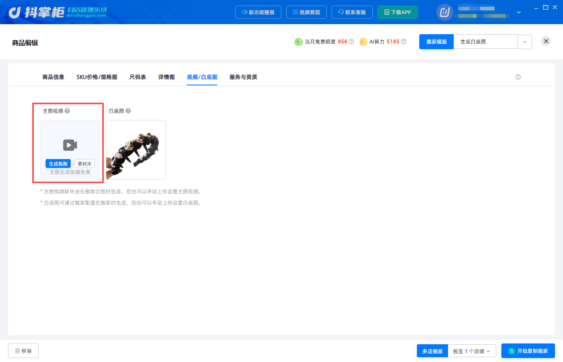Click the green free quota coin icon
The height and width of the screenshot is (362, 563).
(299, 42)
